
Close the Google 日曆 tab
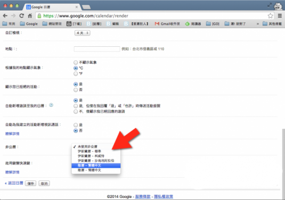pos(77,7)
